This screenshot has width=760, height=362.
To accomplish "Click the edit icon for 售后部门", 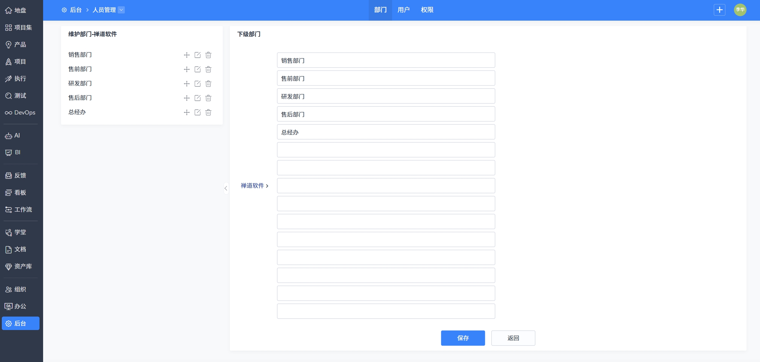I will pyautogui.click(x=198, y=98).
